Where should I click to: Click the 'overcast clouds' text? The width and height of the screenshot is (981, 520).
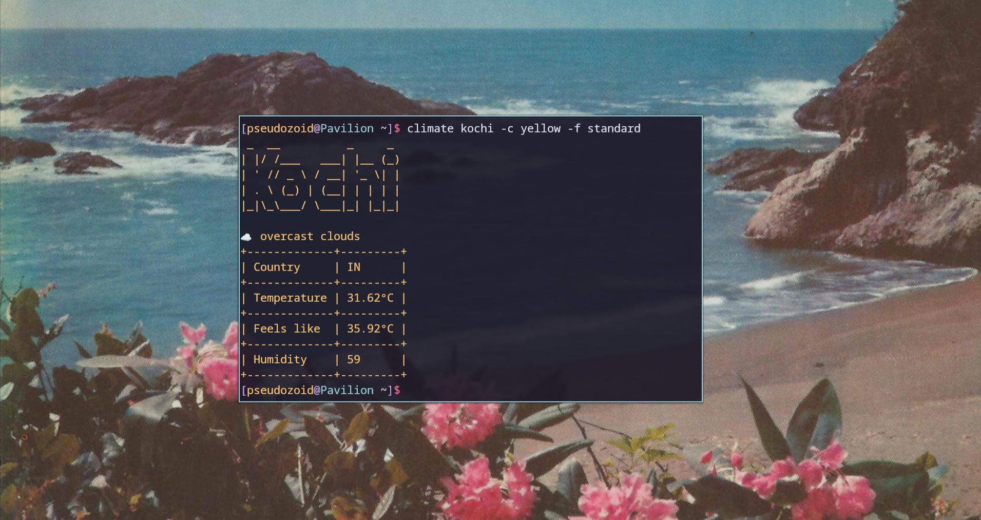point(310,236)
